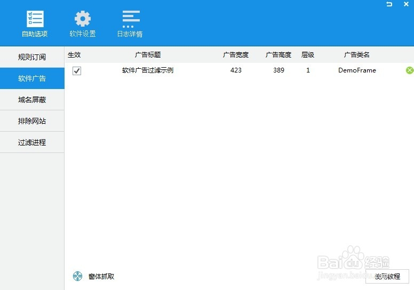Viewport: 414px width, 290px height.
Task: Close the window with the X icon
Action: [407, 4]
